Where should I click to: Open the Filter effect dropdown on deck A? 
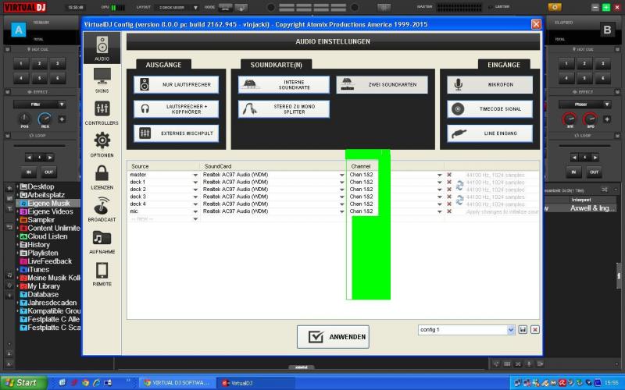point(40,105)
